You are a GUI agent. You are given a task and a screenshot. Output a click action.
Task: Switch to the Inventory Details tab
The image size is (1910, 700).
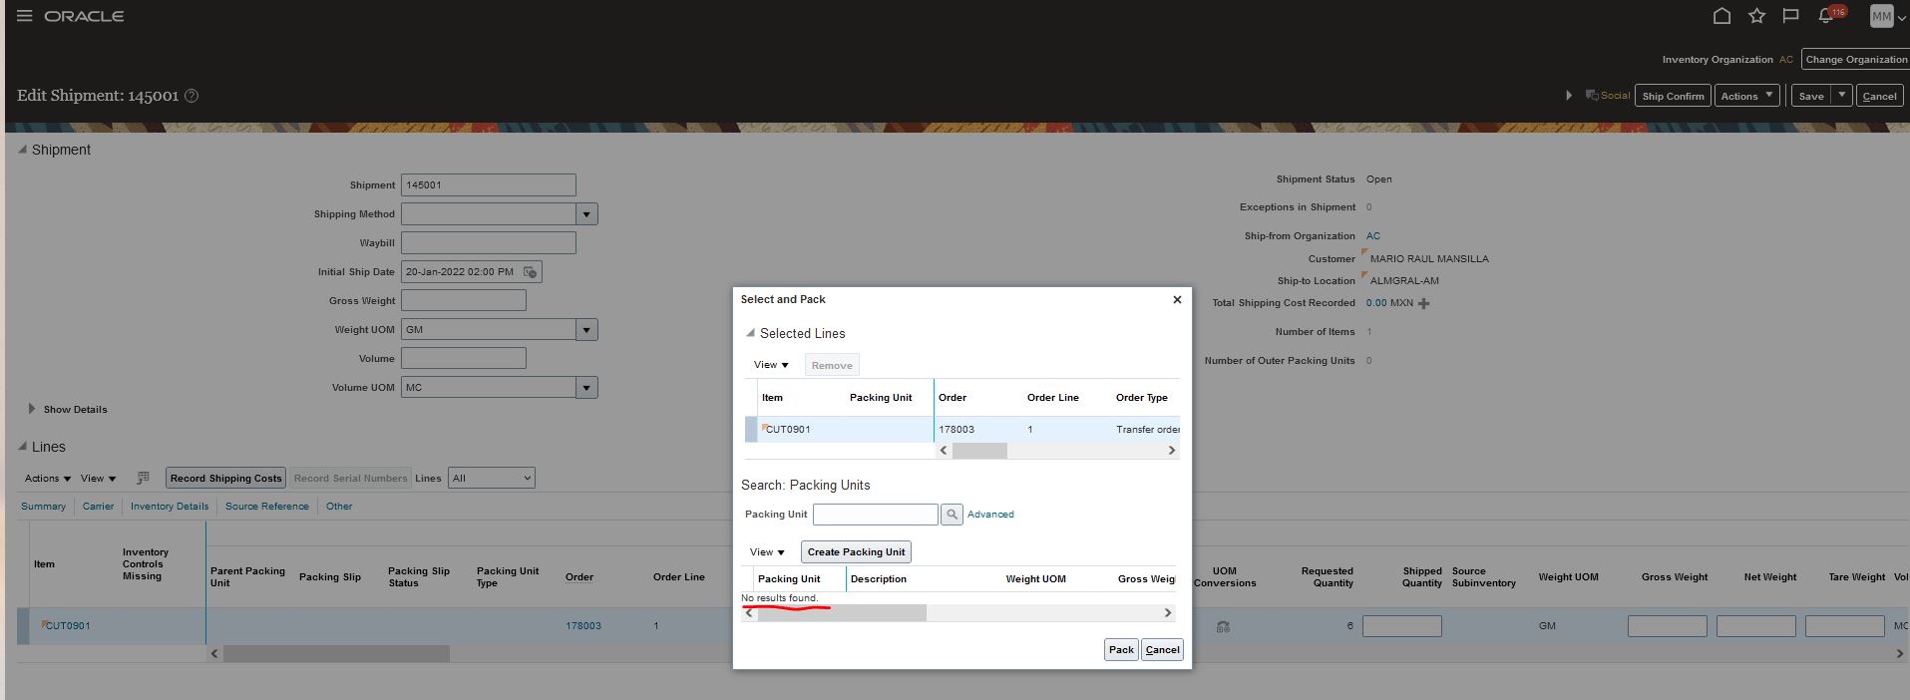click(170, 506)
